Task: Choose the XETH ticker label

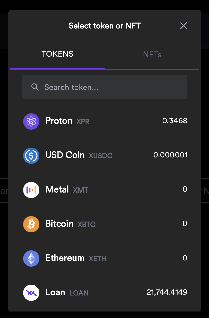Action: pyautogui.click(x=97, y=259)
